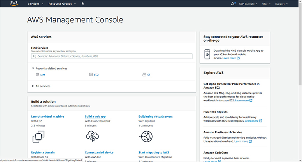The height and width of the screenshot is (162, 302).
Task: Click the S3 bucket icon
Action: [144, 74]
